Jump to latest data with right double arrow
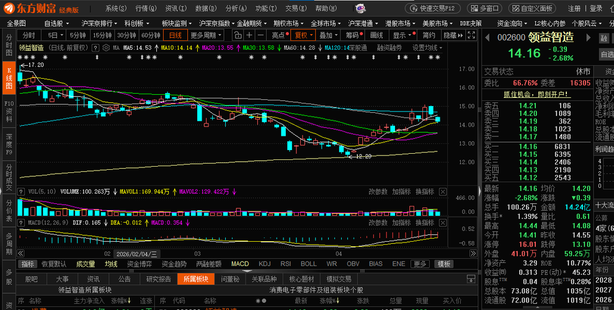614x310 pixels. click(473, 254)
